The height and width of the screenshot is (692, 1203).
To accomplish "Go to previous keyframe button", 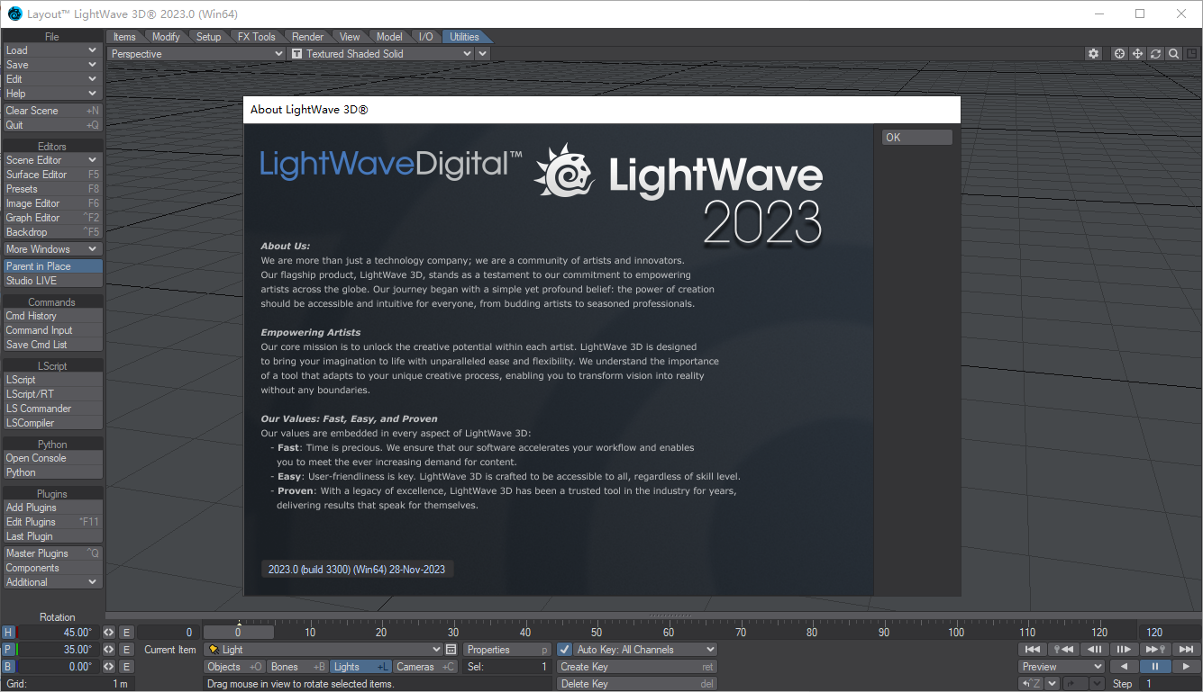I will [x=1064, y=650].
